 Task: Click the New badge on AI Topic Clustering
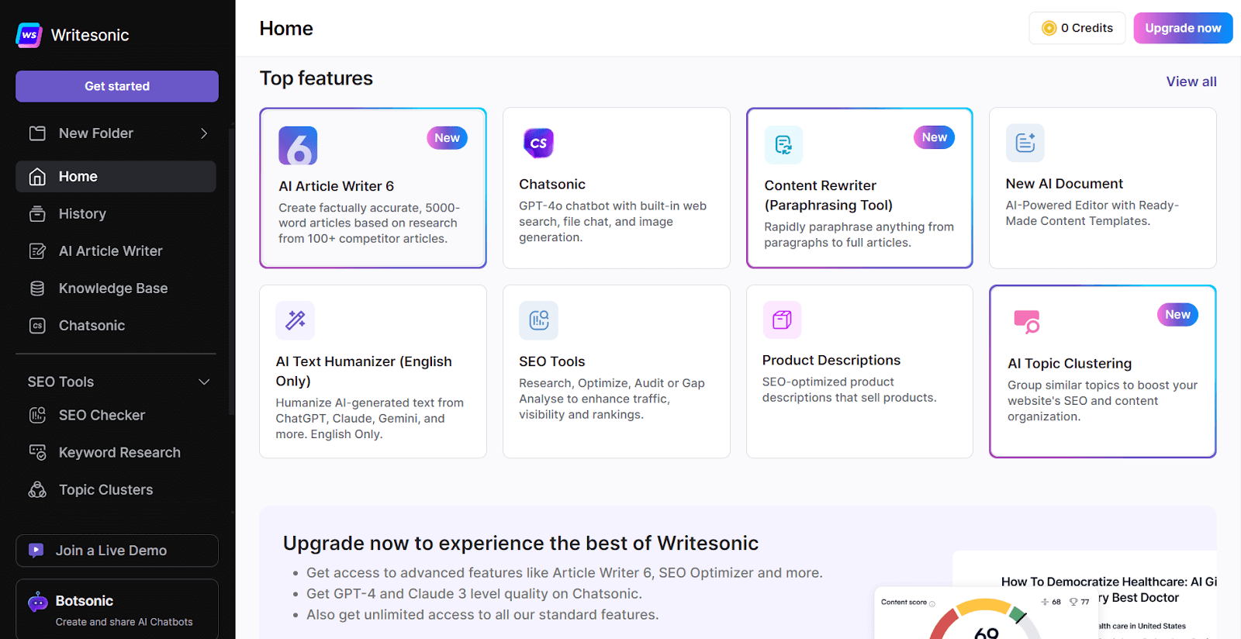[x=1177, y=315]
